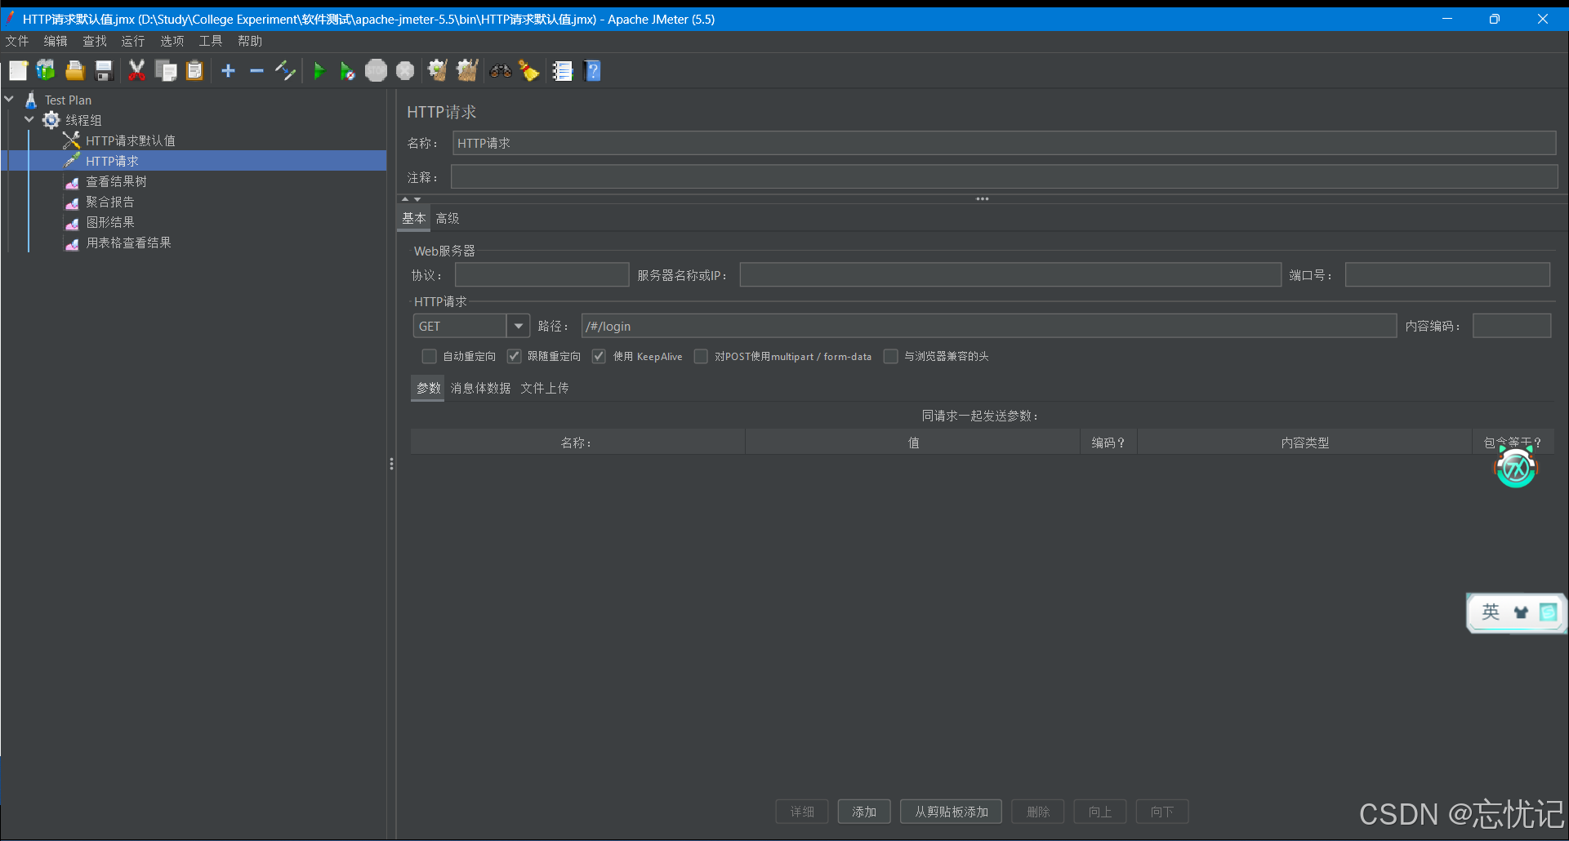The image size is (1569, 841).
Task: Click the Collapse all minus icon
Action: [256, 71]
